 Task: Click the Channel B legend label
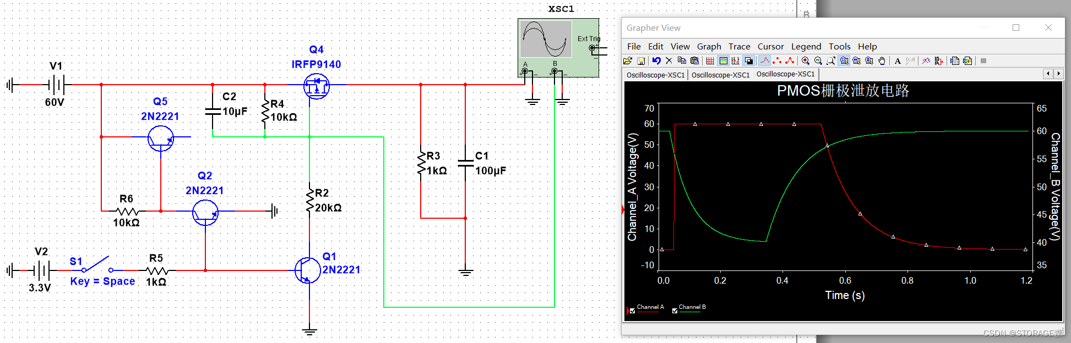pyautogui.click(x=692, y=307)
